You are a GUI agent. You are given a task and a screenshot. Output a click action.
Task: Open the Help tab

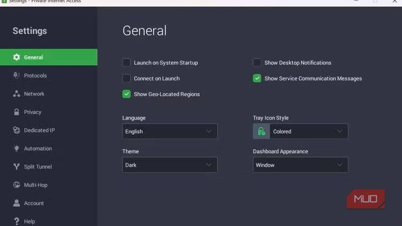click(x=49, y=221)
